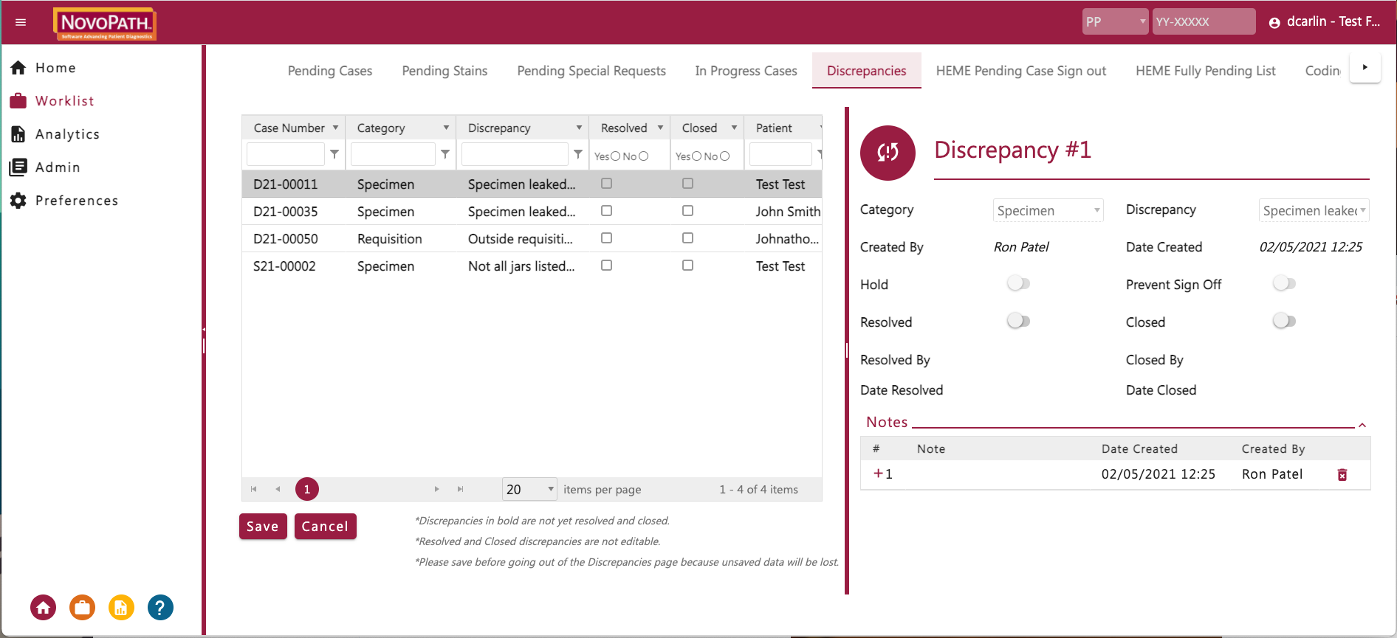Switch to HEME Fully Pending List tab
Viewport: 1397px width, 638px height.
pos(1206,71)
